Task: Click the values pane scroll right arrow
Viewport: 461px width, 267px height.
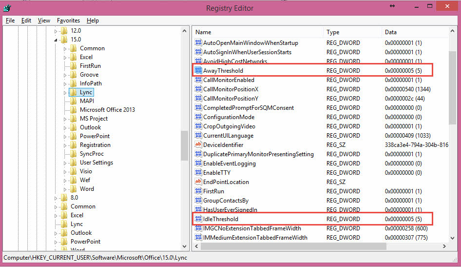Action: point(444,246)
